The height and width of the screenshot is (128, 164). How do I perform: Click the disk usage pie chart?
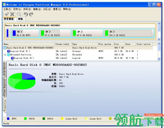(x=22, y=81)
